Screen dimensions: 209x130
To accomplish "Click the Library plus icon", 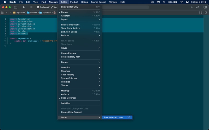I will (191, 7).
